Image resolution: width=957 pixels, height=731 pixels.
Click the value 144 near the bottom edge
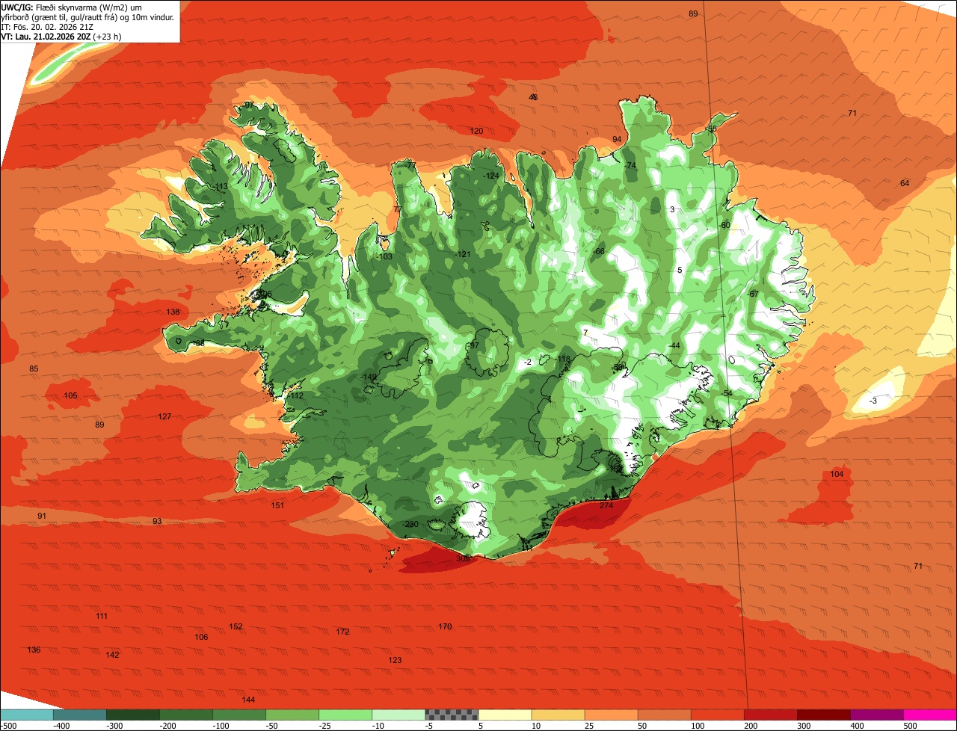tap(248, 700)
